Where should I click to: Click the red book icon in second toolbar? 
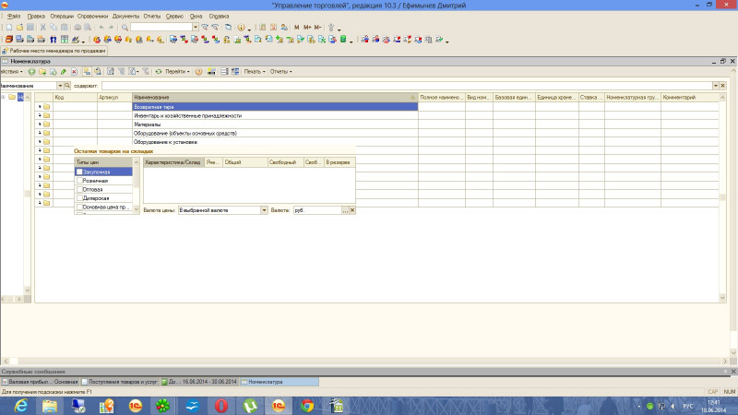[x=9, y=40]
